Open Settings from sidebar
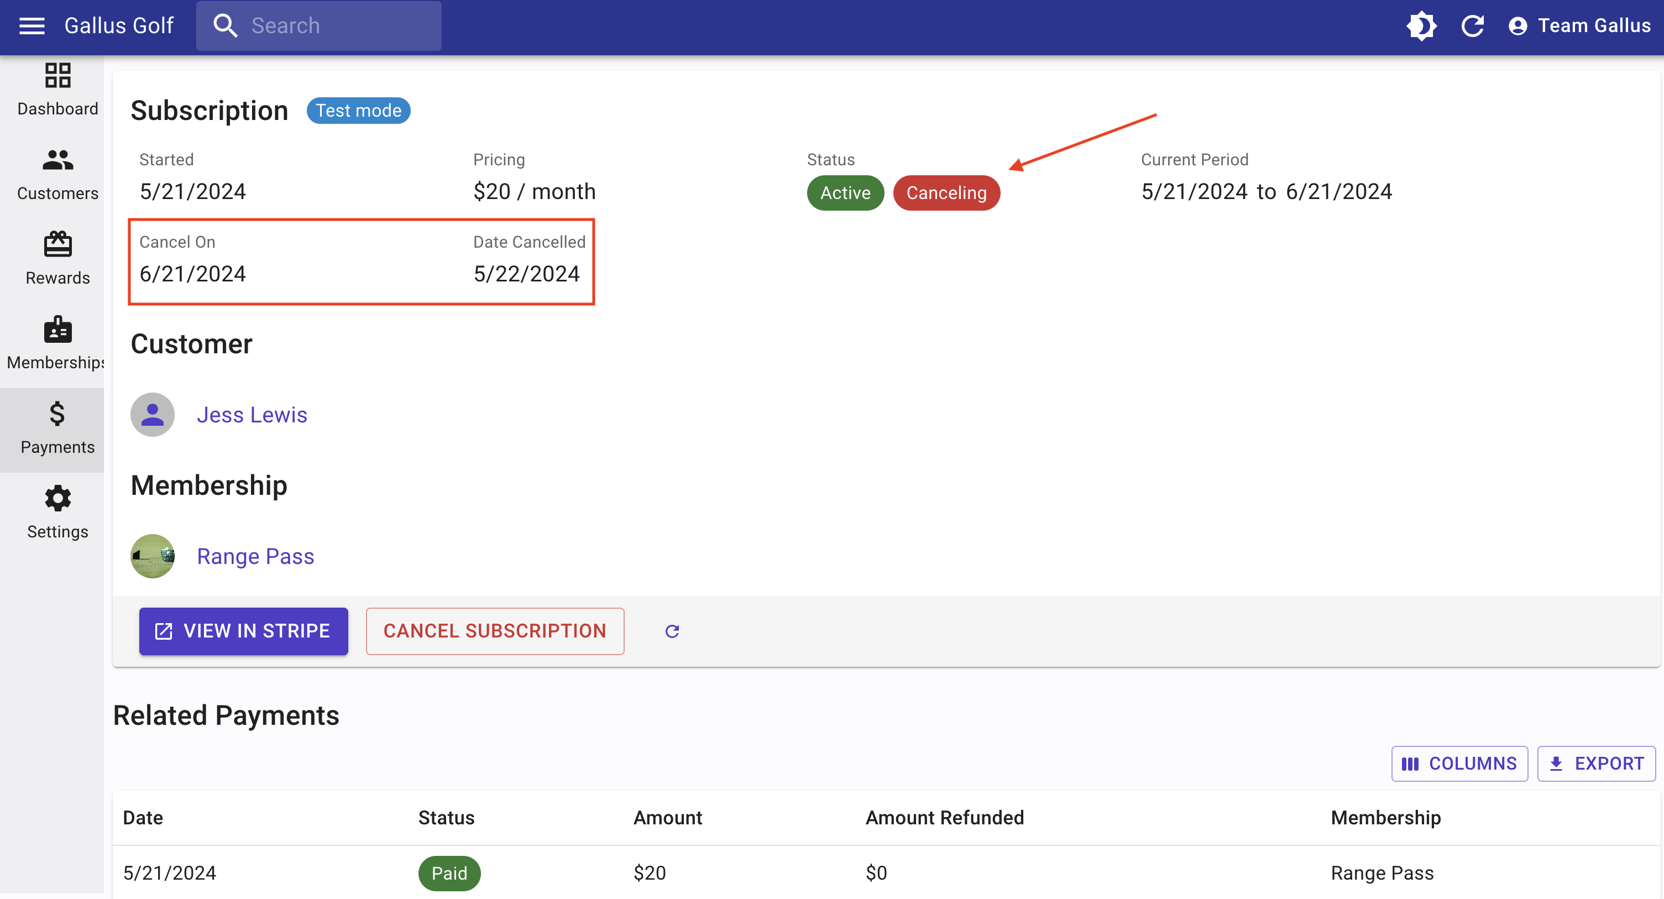The width and height of the screenshot is (1664, 899). [x=57, y=513]
